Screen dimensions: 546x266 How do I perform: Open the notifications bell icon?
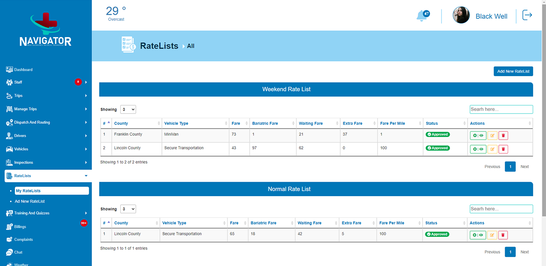pyautogui.click(x=422, y=16)
